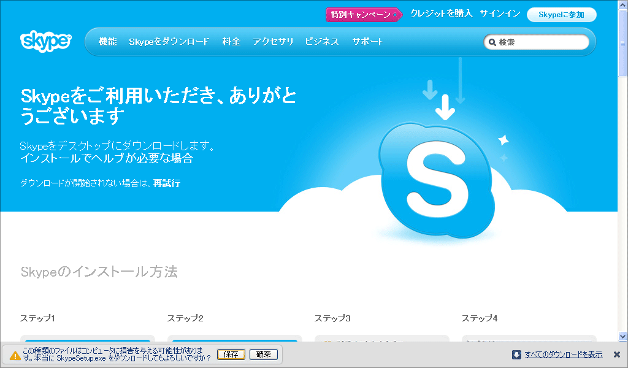This screenshot has width=628, height=368.
Task: Click the すべてのダウンロードを表示 link
Action: coord(564,355)
